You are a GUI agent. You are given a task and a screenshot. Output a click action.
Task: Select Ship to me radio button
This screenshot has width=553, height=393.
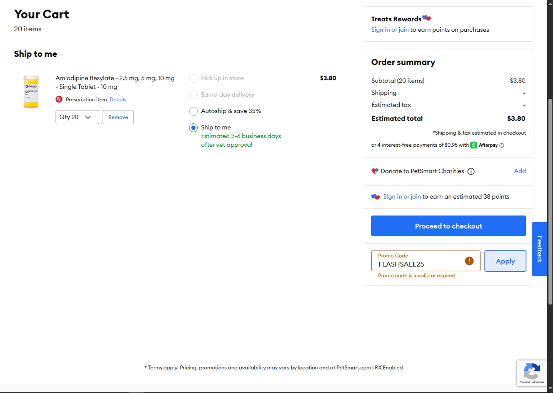193,128
